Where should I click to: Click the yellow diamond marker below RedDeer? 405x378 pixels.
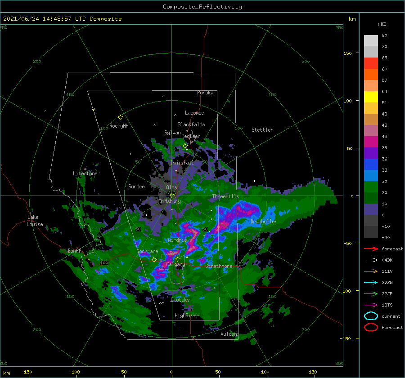185,146
